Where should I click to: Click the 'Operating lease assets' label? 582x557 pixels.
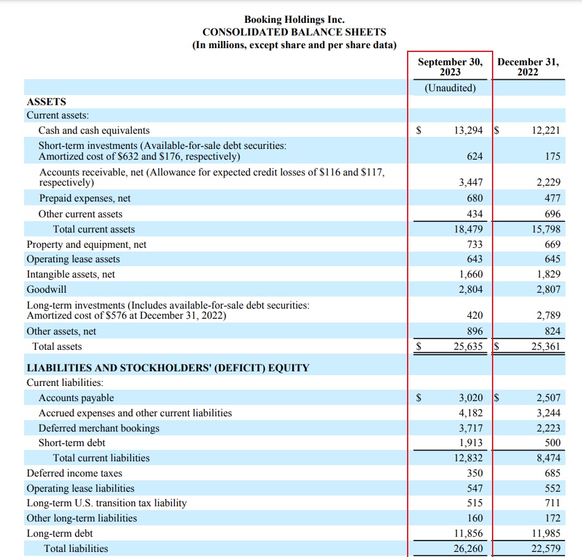73,259
